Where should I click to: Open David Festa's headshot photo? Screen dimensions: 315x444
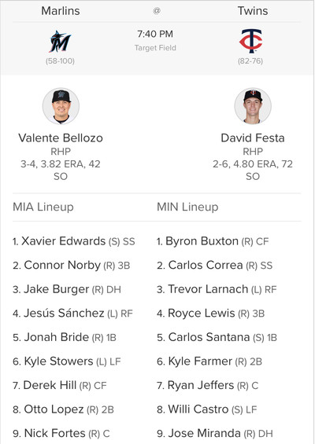point(253,106)
